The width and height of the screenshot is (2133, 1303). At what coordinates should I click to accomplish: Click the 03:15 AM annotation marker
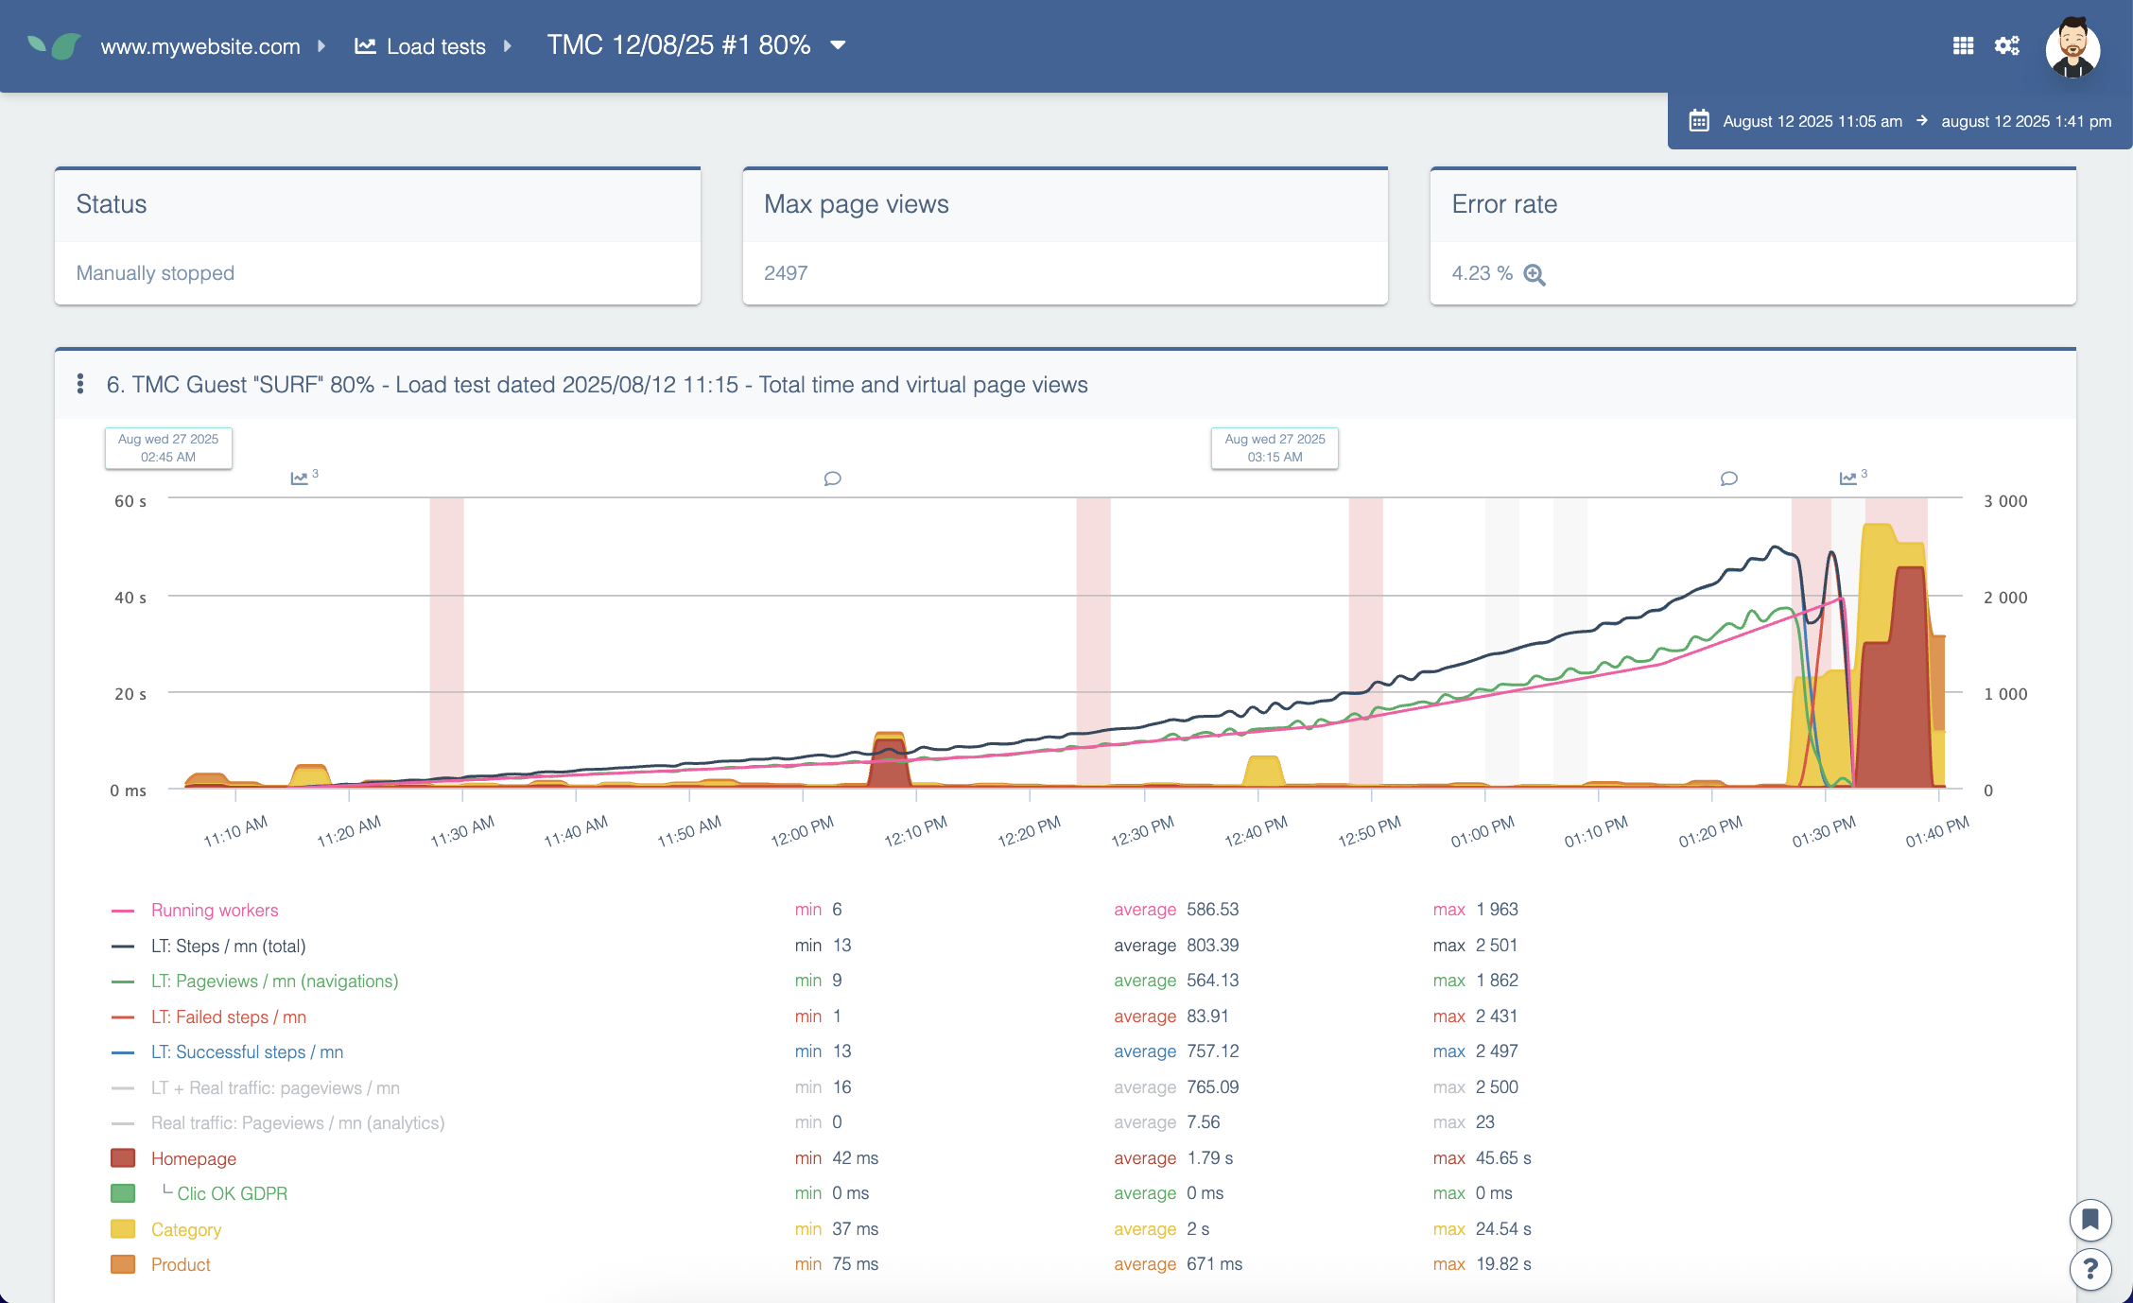click(1274, 447)
